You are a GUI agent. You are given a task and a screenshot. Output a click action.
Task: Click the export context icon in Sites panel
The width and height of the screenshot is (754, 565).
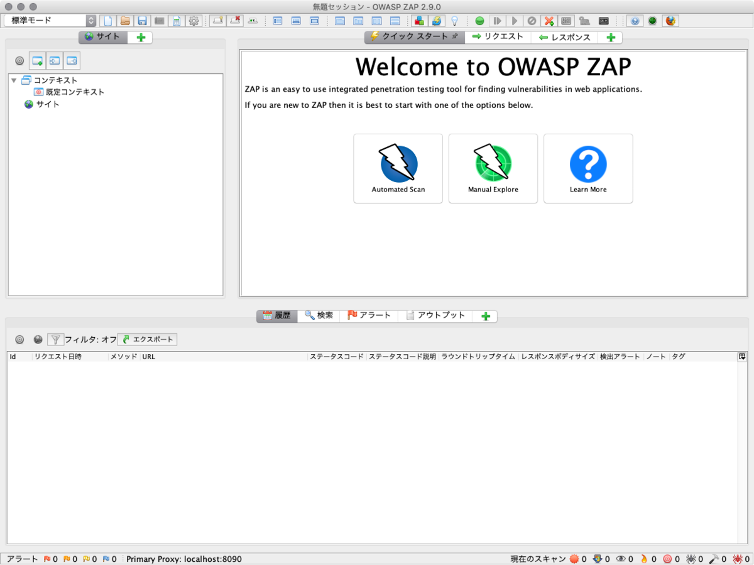[72, 60]
